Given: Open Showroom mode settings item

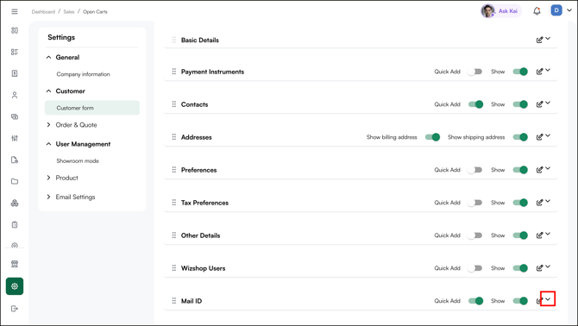Looking at the screenshot, I should (78, 161).
